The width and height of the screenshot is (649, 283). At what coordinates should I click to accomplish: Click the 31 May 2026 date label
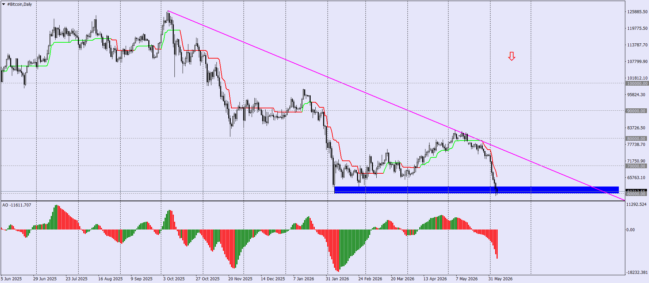pos(500,279)
